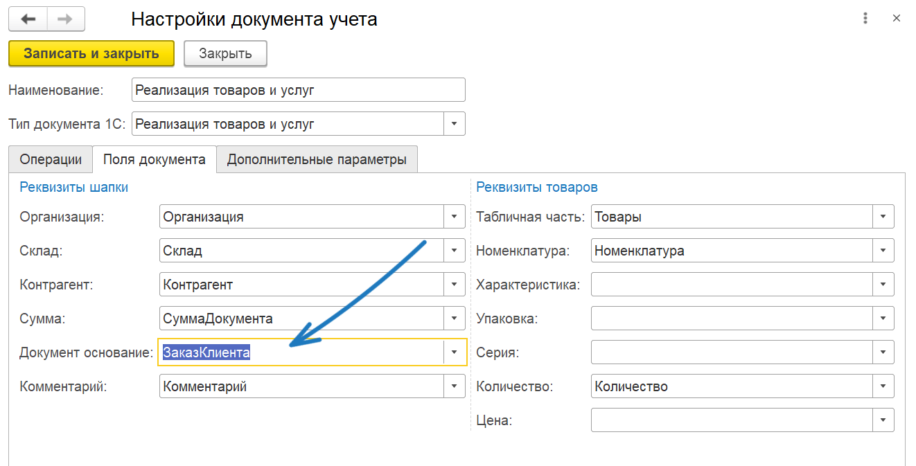Expand the Склад dropdown list
The width and height of the screenshot is (916, 466).
[x=454, y=251]
